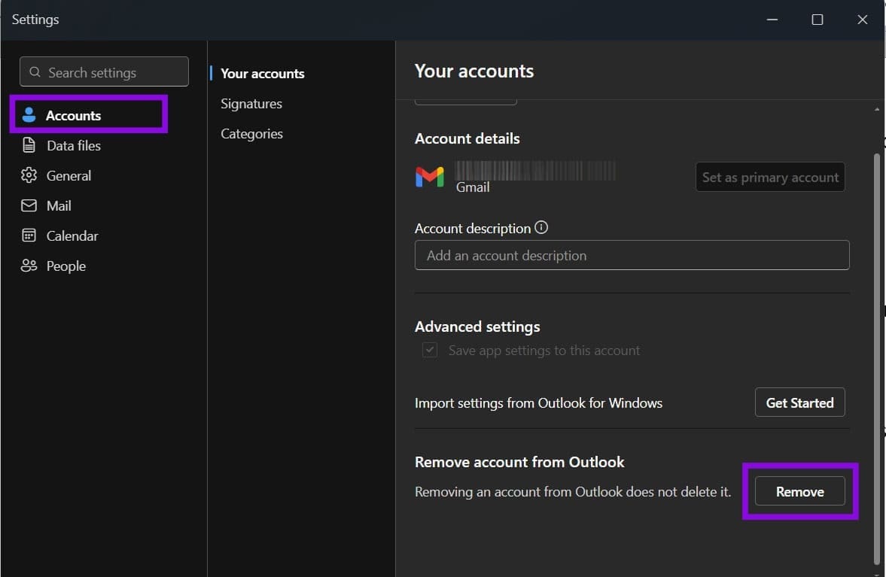The image size is (886, 577).
Task: Click the Calendar icon in sidebar
Action: point(29,235)
